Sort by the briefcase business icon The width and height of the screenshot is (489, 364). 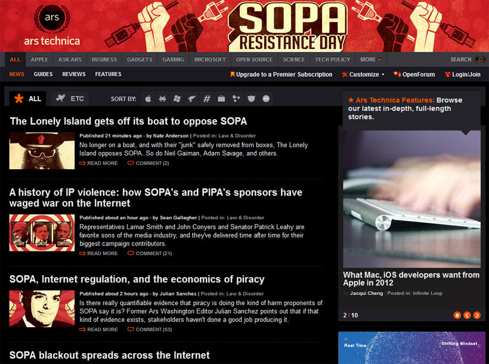[x=221, y=99]
